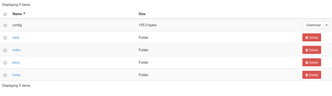
Task: Toggle the select-all checkbox in header
Action: (5, 14)
